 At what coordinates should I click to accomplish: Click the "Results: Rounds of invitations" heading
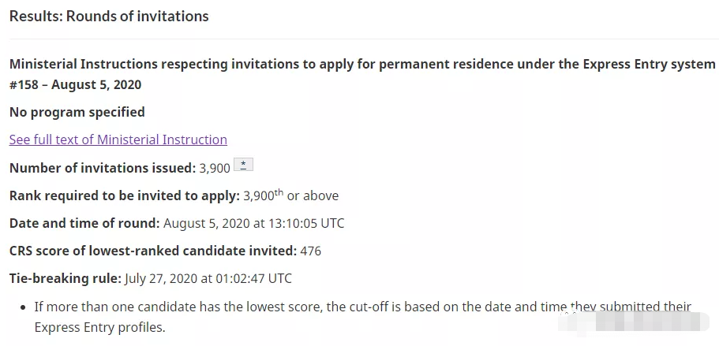click(x=109, y=16)
